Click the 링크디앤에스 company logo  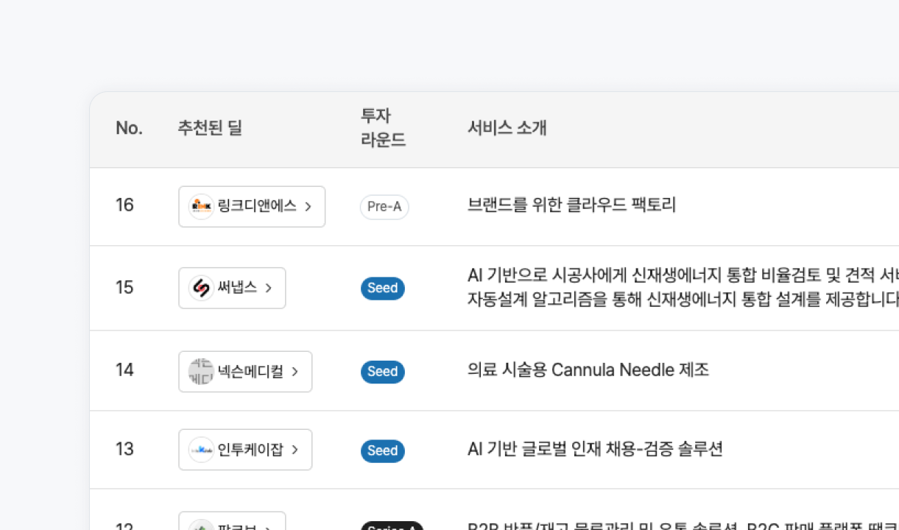tap(201, 207)
